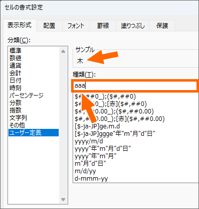Choose the 指数 category
The height and width of the screenshot is (209, 199).
[33, 110]
